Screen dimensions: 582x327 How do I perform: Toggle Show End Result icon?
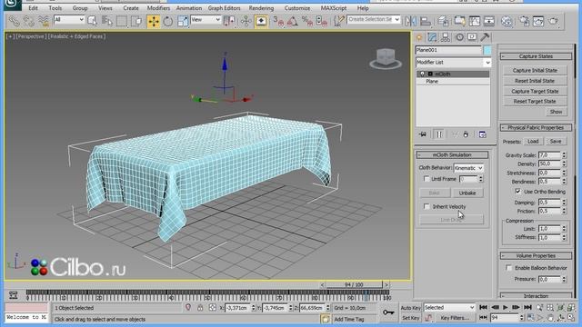(439, 134)
